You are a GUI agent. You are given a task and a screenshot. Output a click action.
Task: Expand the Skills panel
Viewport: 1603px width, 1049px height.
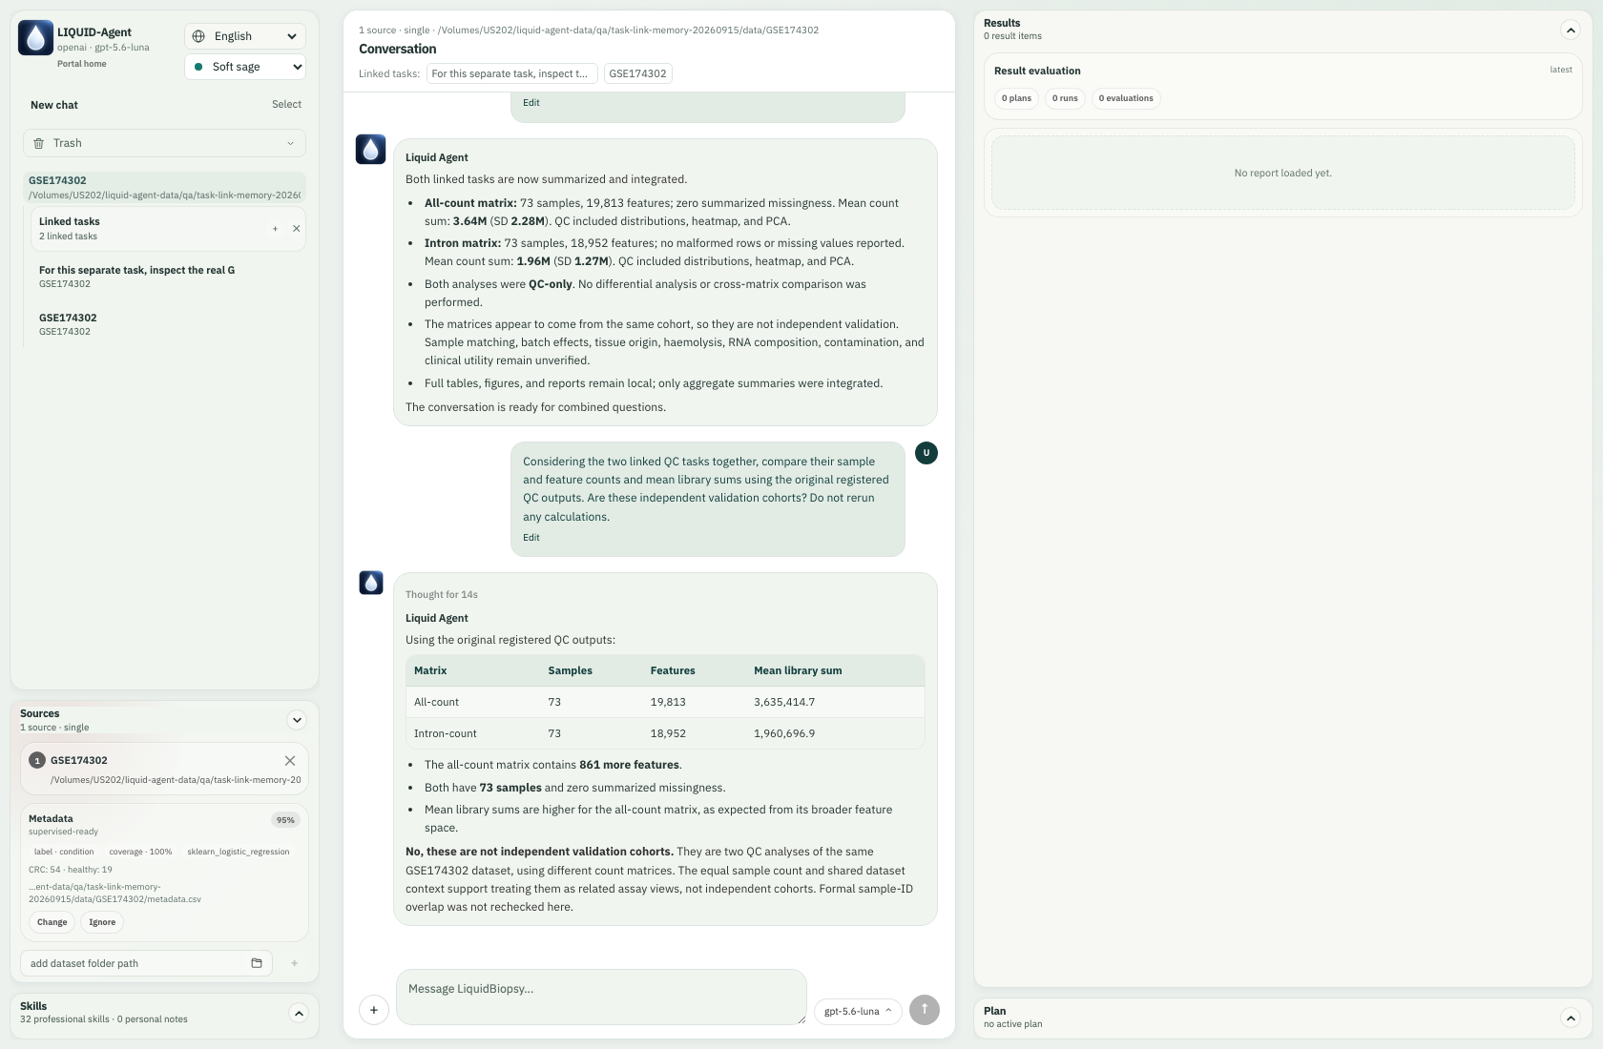298,1013
